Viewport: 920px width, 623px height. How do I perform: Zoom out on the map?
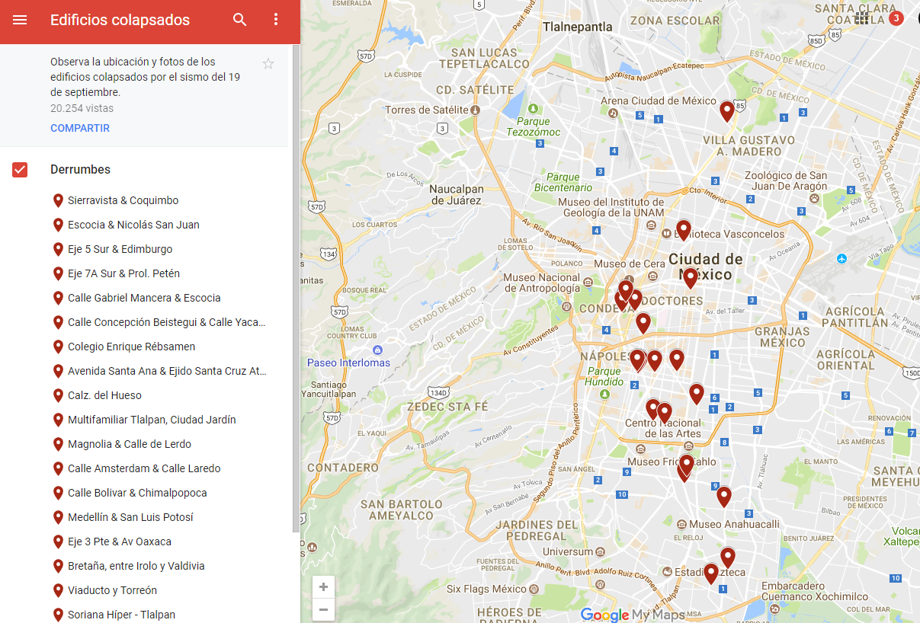pos(324,609)
